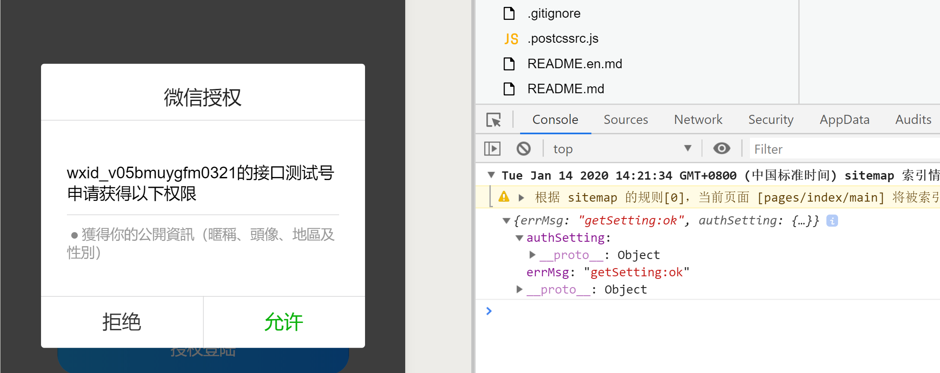Switch to the AppData tab
Viewport: 940px width, 373px height.
coord(845,120)
